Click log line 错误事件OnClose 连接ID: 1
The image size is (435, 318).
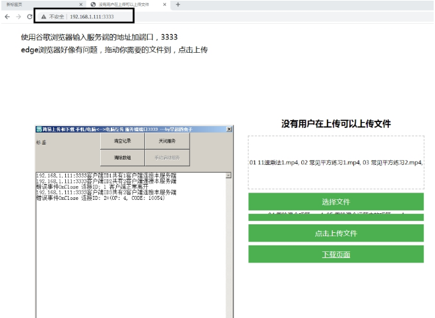coord(92,187)
